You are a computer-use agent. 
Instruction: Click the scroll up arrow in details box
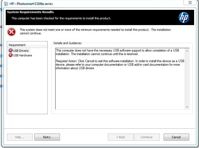point(187,51)
